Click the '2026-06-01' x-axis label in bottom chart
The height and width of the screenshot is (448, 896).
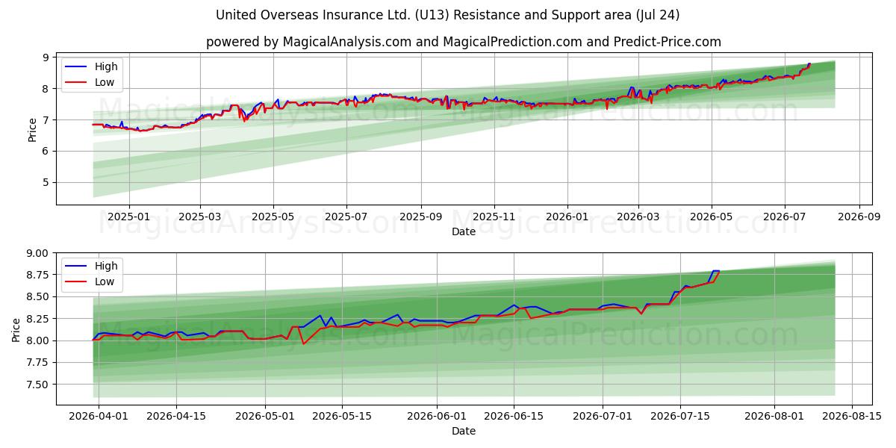click(436, 417)
